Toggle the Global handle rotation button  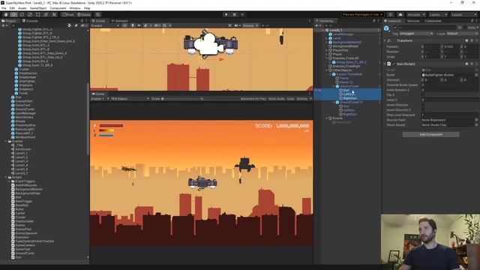pyautogui.click(x=84, y=14)
